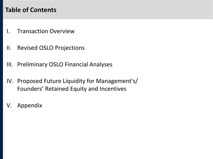The image size is (213, 159).
Task: Click Roman numeral "IV." list marker
Action: point(9,81)
